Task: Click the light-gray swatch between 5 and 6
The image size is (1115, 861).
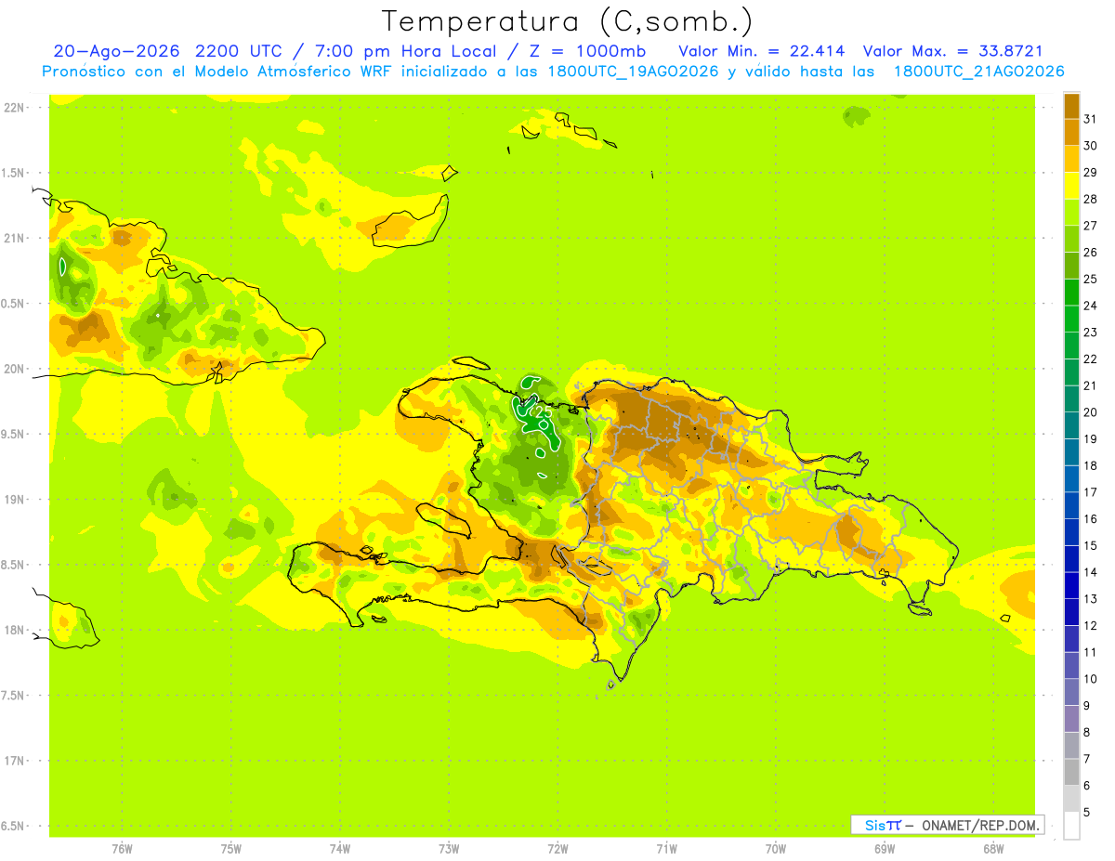Action: coord(1071,798)
